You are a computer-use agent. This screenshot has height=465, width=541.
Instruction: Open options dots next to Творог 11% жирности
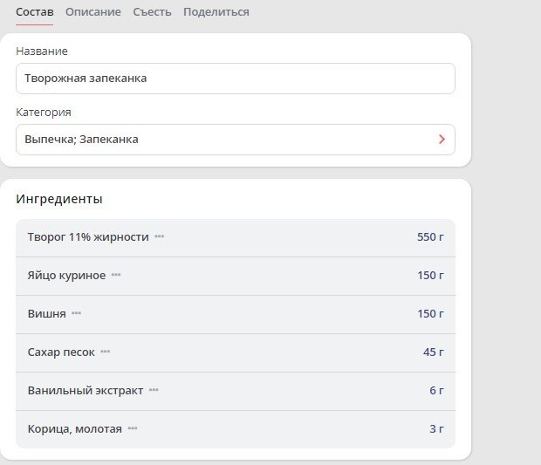click(159, 237)
